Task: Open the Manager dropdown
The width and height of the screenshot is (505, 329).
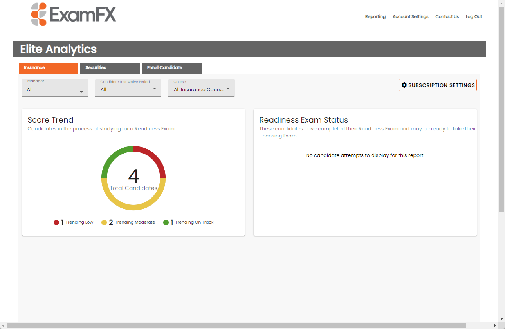Action: (x=55, y=88)
